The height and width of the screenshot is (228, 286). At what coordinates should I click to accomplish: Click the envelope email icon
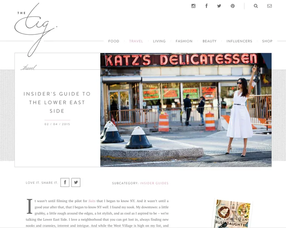pos(269,6)
